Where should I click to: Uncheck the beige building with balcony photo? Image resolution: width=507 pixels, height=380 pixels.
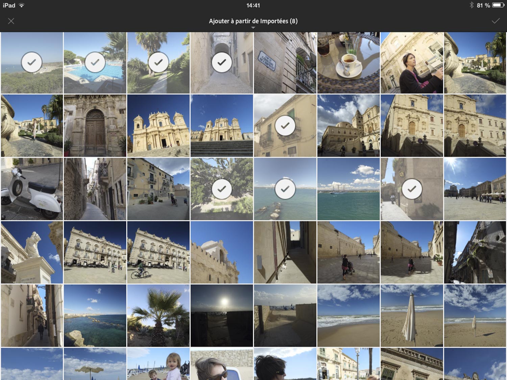[285, 126]
